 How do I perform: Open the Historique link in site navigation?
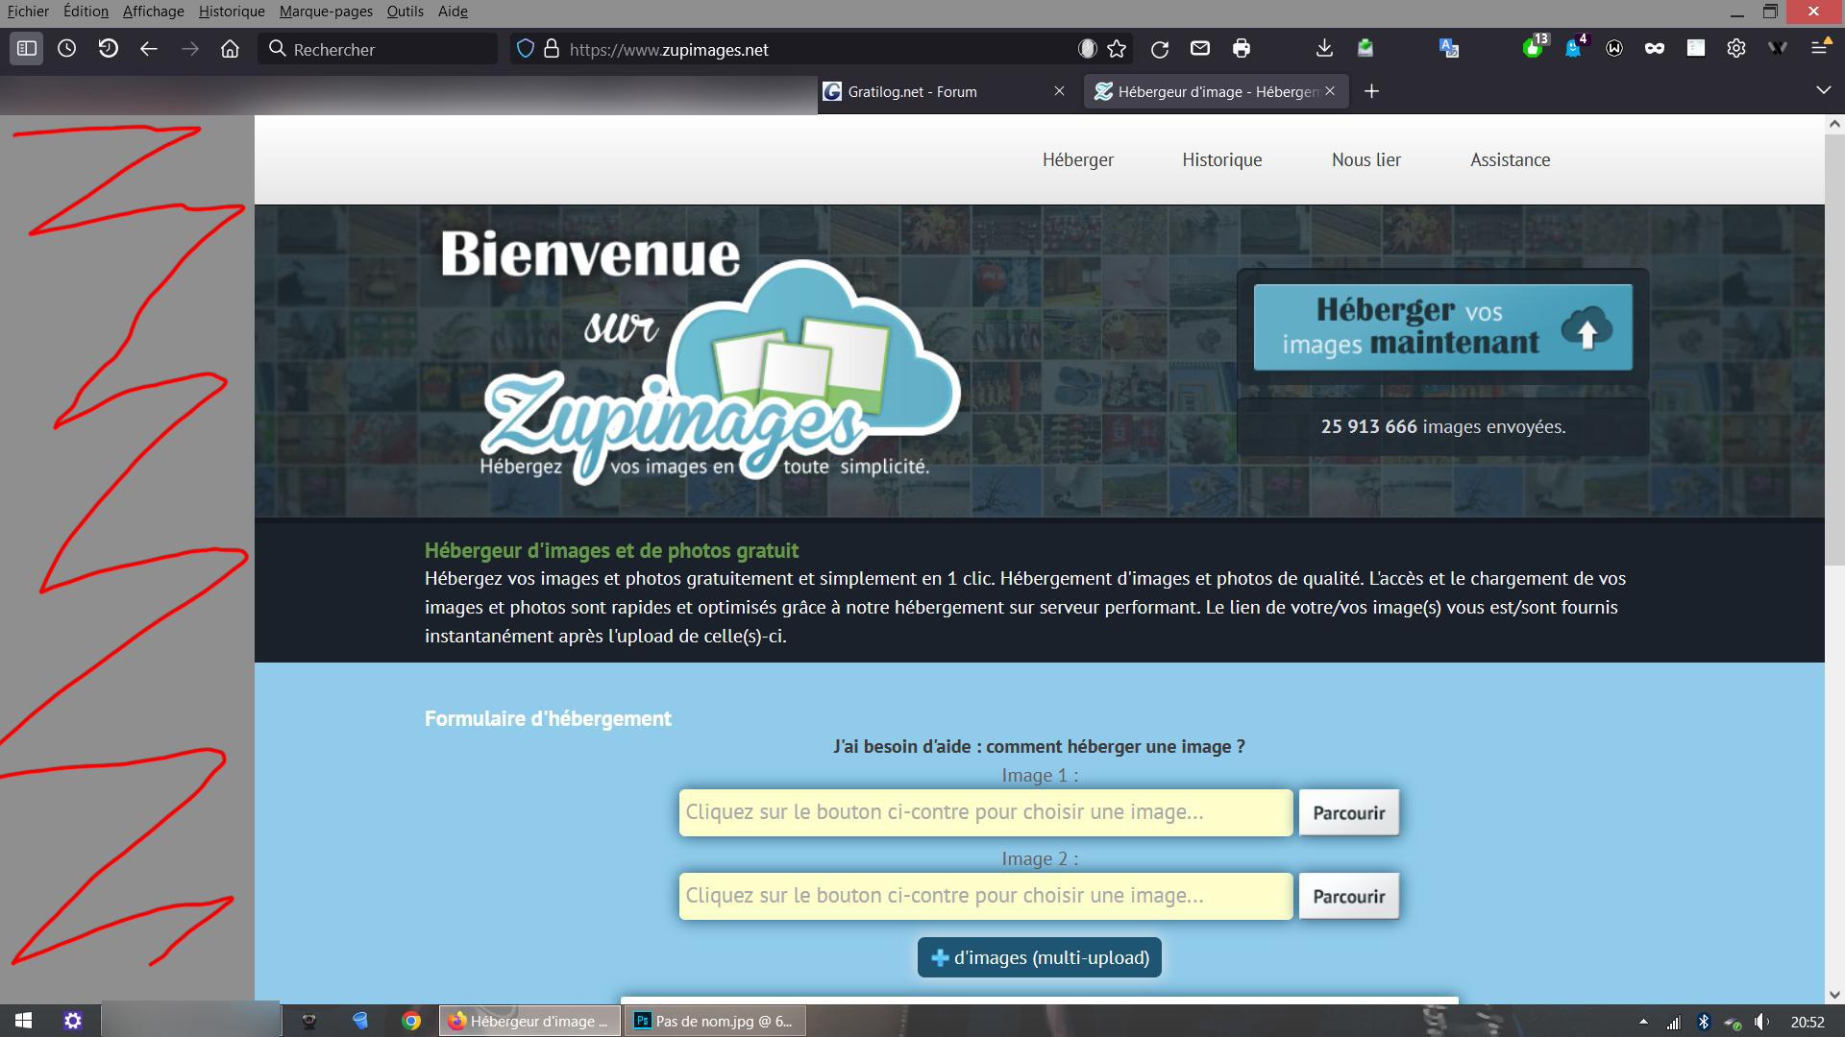(x=1221, y=160)
